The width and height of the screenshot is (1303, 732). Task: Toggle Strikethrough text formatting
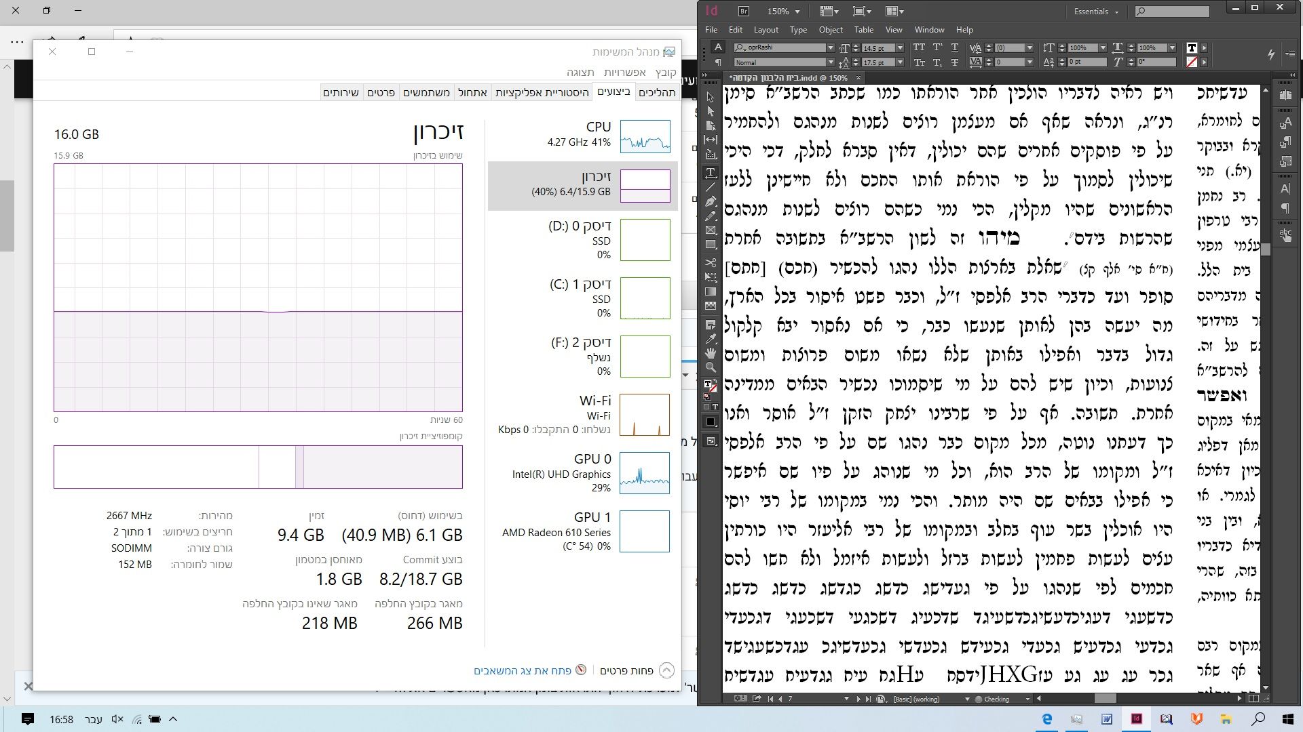954,62
